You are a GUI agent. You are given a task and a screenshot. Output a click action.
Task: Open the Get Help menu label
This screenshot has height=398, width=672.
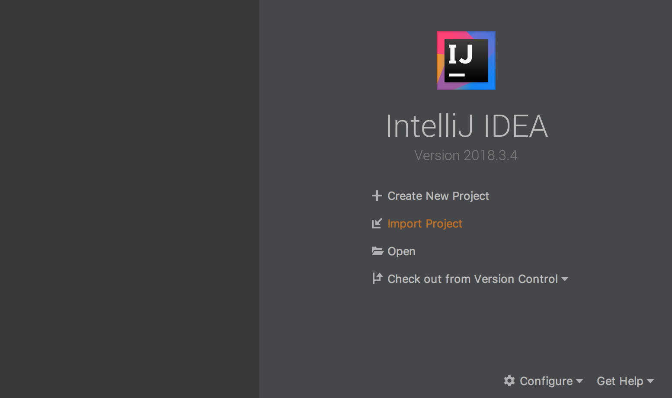point(620,381)
